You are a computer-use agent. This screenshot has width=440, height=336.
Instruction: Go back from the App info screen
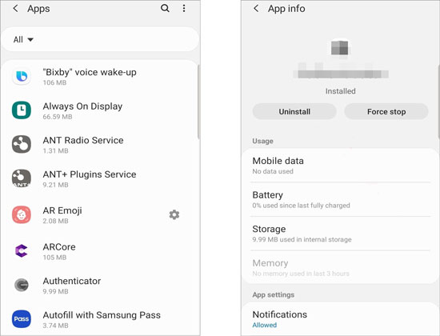(x=256, y=9)
